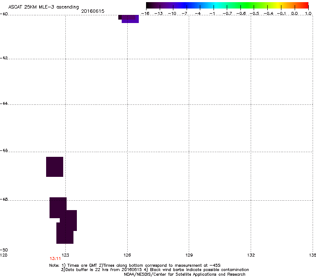Click latitude label -44 on left axis

click(4, 104)
